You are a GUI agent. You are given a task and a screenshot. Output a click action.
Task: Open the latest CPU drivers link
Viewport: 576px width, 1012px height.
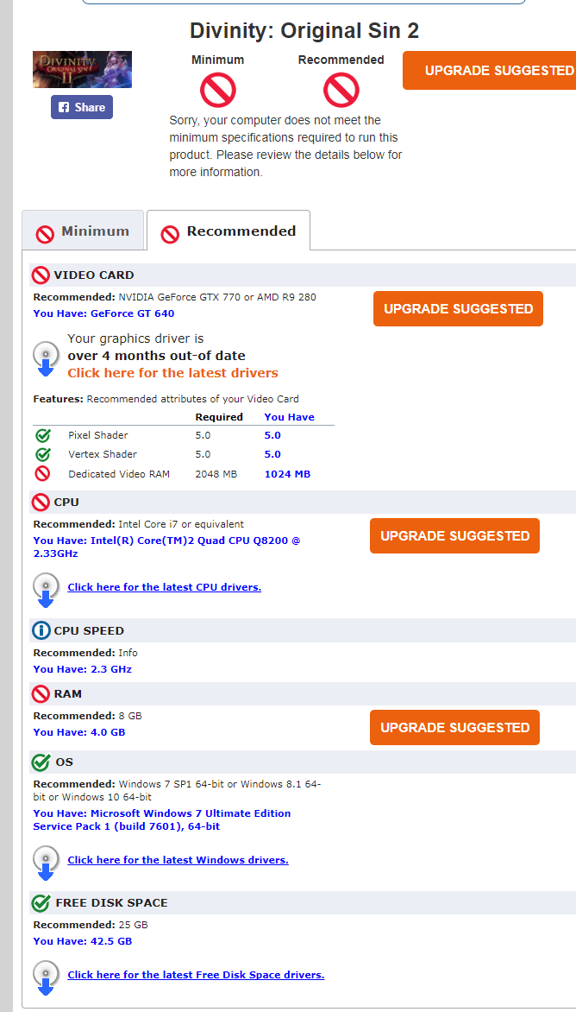tap(164, 587)
